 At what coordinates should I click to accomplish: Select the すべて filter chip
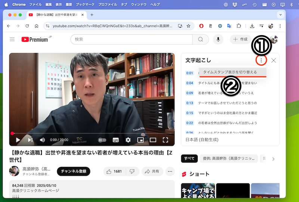pyautogui.click(x=189, y=159)
